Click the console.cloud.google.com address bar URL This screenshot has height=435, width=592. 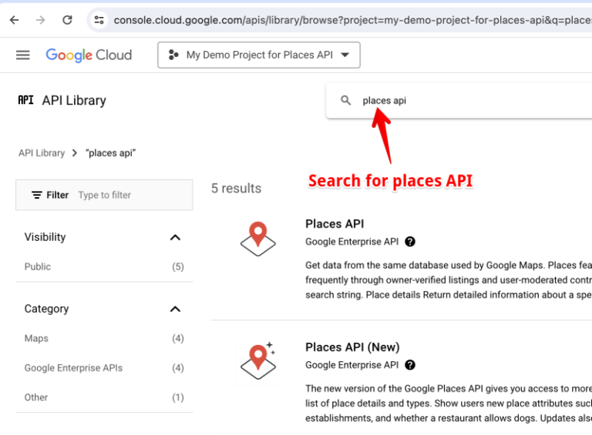pos(352,20)
